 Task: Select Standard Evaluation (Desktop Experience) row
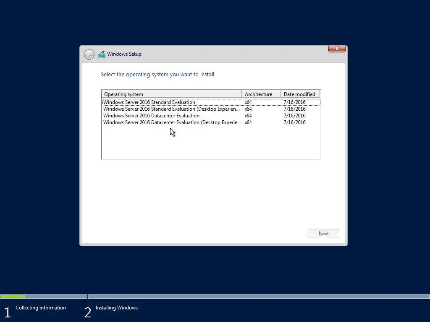click(x=211, y=109)
